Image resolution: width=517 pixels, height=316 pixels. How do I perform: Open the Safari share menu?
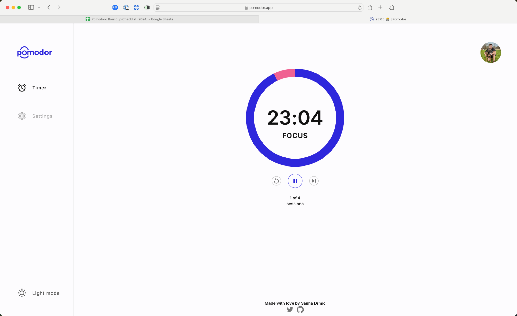click(370, 7)
